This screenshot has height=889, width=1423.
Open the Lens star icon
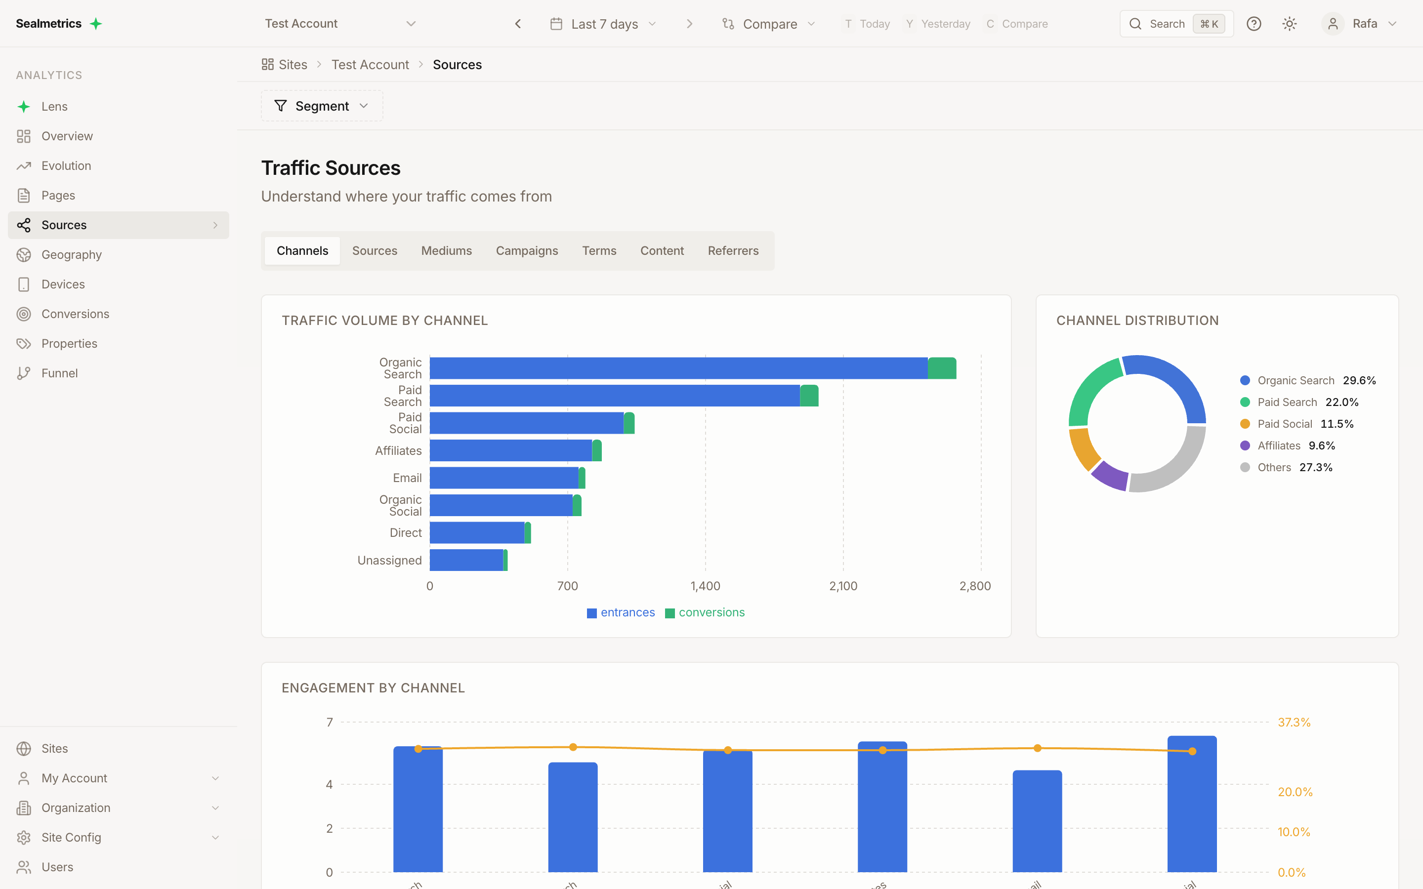pyautogui.click(x=24, y=106)
